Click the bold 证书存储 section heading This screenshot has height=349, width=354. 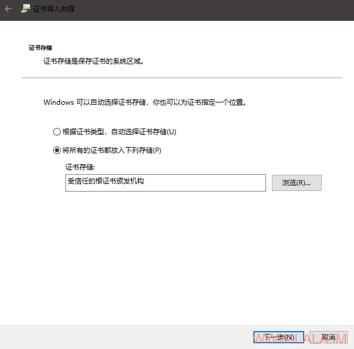pos(40,47)
